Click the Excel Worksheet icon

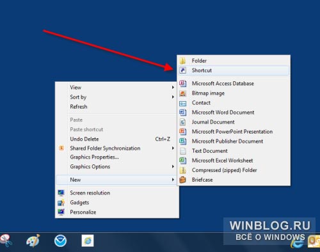(x=182, y=161)
